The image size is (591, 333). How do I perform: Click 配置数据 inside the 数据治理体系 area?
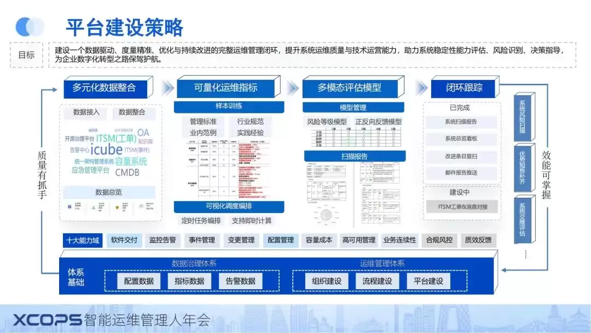pos(140,280)
